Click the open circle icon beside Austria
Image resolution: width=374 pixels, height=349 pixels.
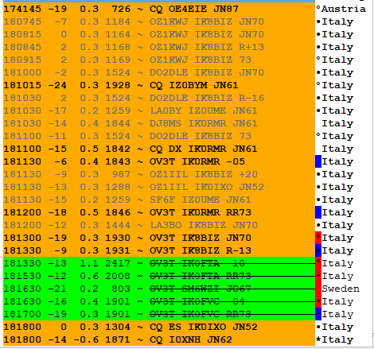318,9
